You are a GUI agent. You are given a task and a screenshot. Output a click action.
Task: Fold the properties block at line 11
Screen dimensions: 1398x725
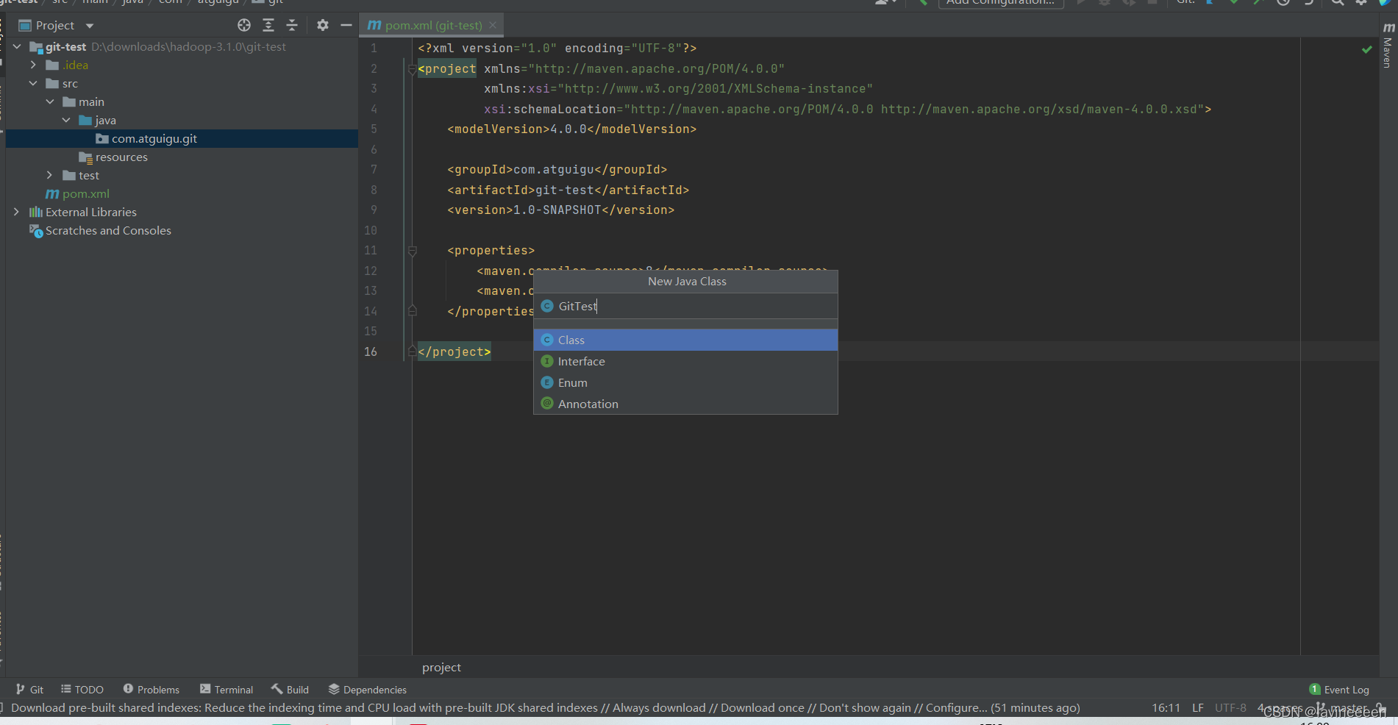(412, 251)
